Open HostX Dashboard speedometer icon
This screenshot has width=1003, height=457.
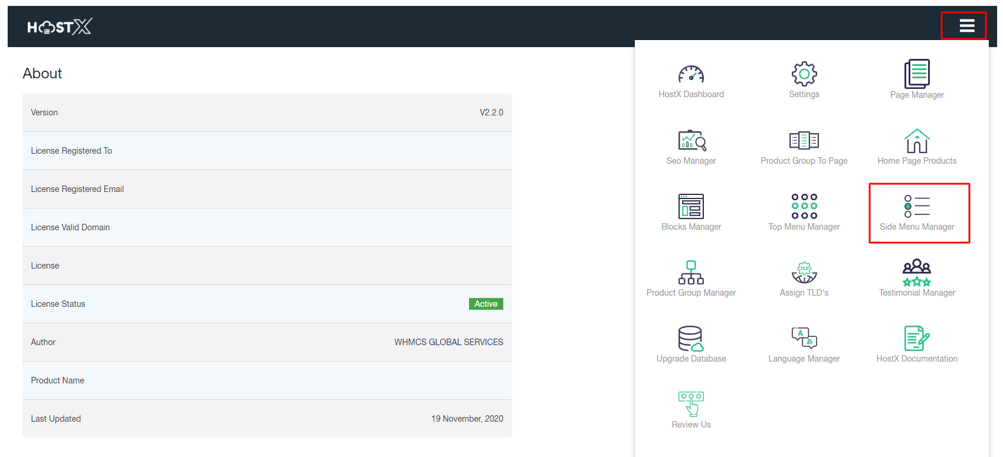[691, 74]
